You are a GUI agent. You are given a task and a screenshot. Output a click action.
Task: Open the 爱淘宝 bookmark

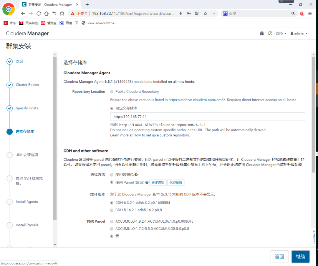pos(49,23)
